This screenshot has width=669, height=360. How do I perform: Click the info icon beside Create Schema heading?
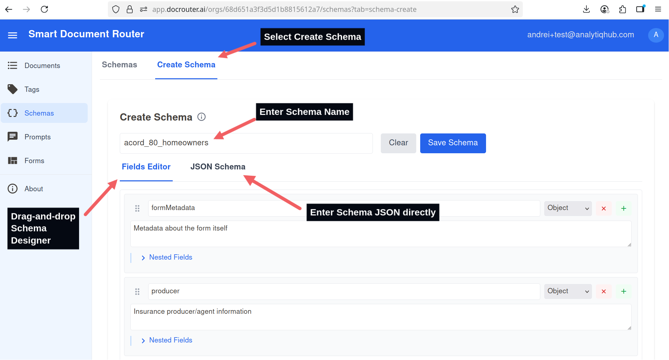coord(201,117)
